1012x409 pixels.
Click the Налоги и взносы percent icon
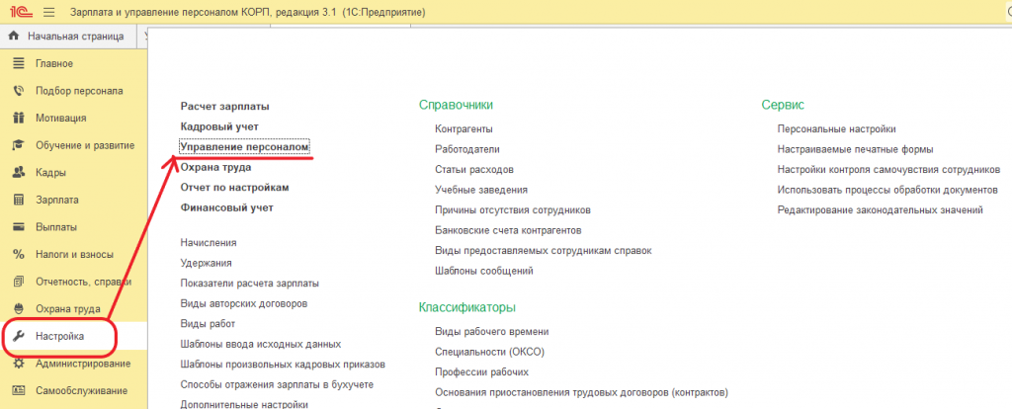coord(19,254)
